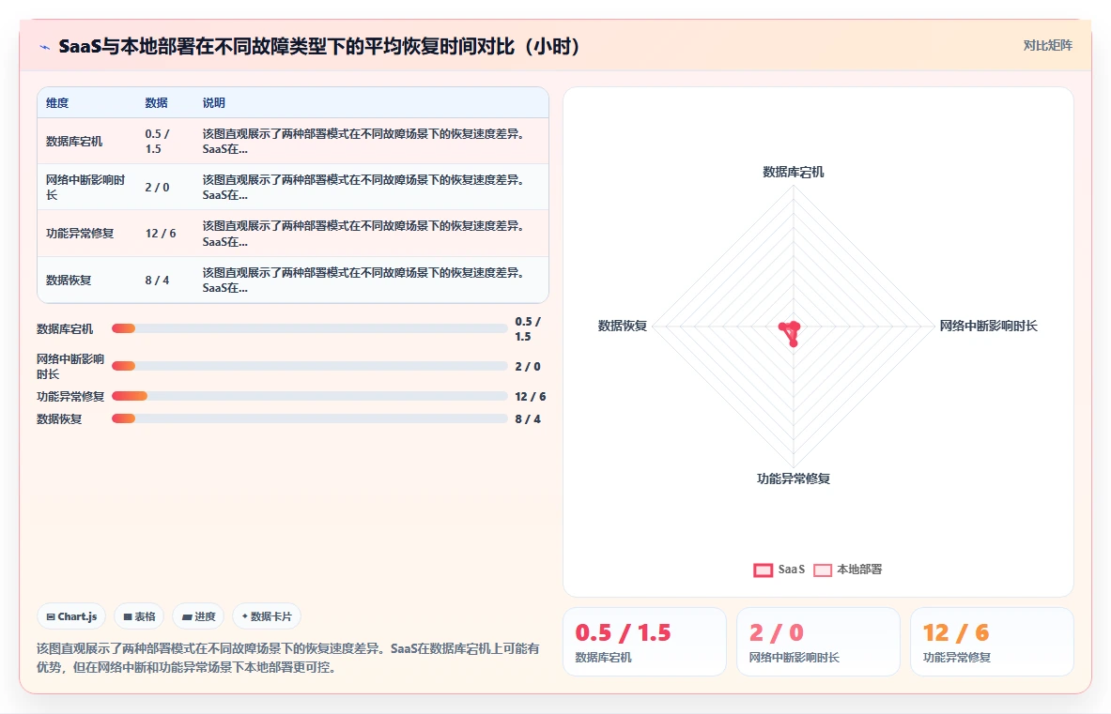The height and width of the screenshot is (714, 1111).
Task: Click the 对比矩阵 label in header
Action: (1047, 45)
